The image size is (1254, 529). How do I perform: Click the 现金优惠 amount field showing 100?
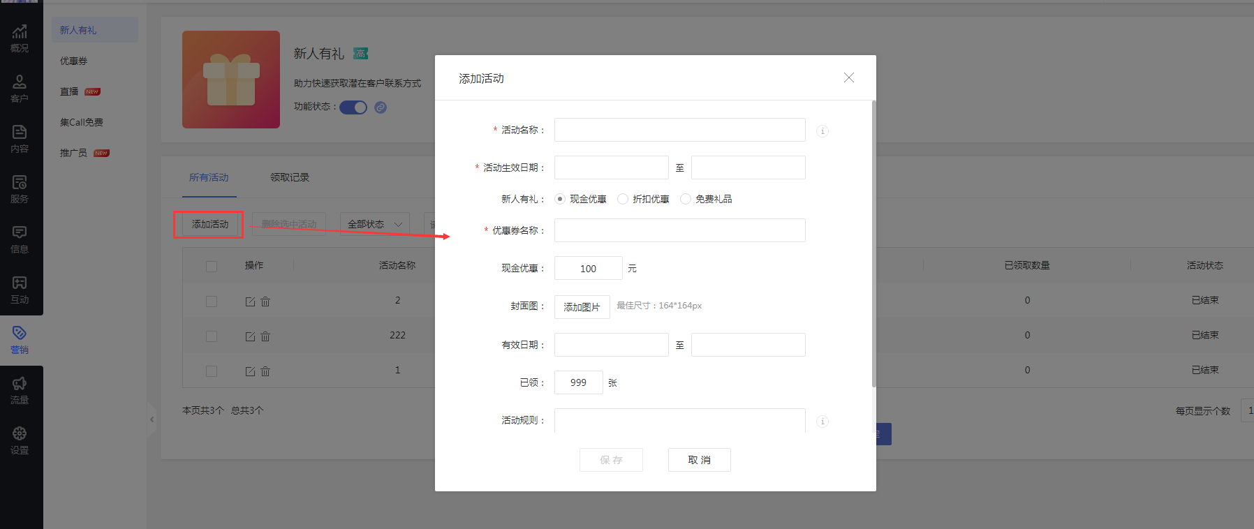coord(589,268)
